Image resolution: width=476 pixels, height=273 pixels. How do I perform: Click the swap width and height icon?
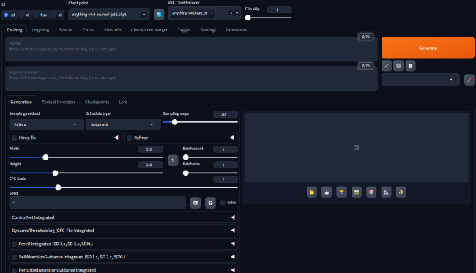click(x=173, y=160)
